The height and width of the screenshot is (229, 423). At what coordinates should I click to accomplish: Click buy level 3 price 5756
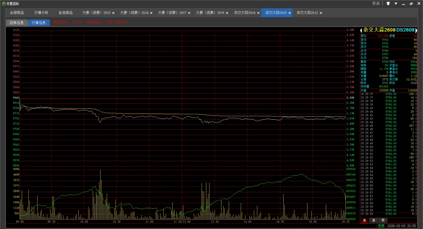385,58
